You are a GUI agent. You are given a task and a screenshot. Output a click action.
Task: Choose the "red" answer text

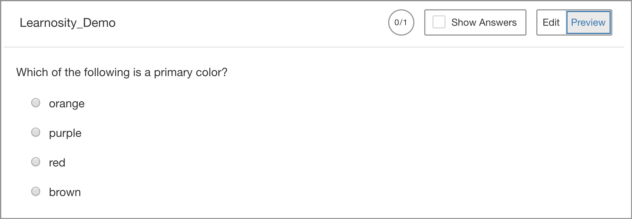(57, 163)
